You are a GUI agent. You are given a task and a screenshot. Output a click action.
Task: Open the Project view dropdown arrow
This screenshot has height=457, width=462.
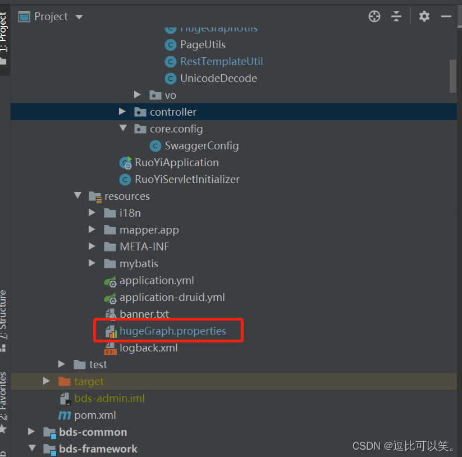79,17
